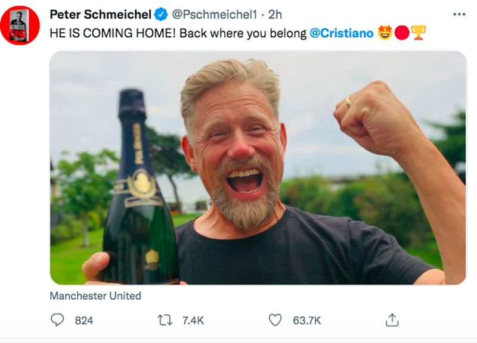
Task: Click the red circle emoji
Action: 401,33
